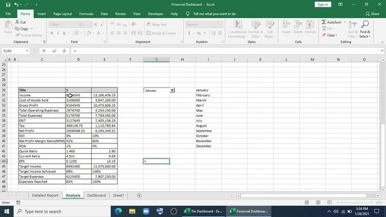Switch to the Formulas ribbon tab
The width and height of the screenshot is (386, 217).
click(x=86, y=14)
